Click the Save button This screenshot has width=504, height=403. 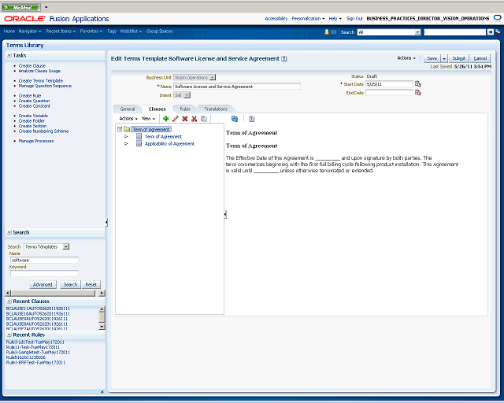[432, 58]
